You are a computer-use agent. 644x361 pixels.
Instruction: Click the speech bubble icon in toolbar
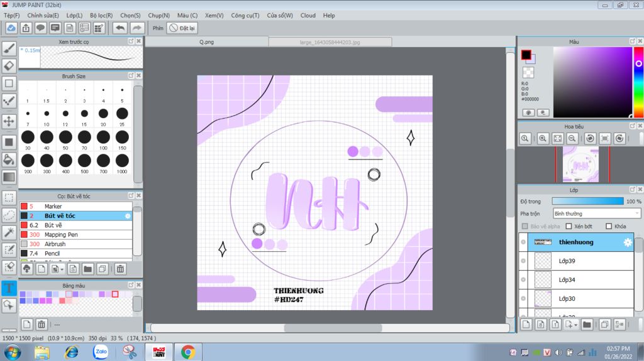tap(40, 28)
